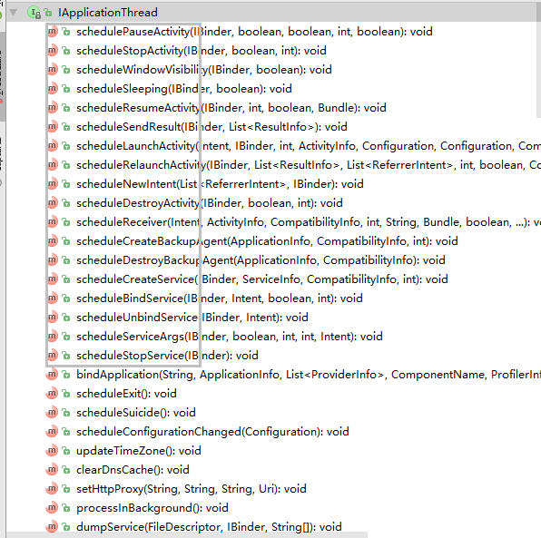Image resolution: width=541 pixels, height=538 pixels.
Task: Select the scheduleSuicide method
Action: point(136,413)
